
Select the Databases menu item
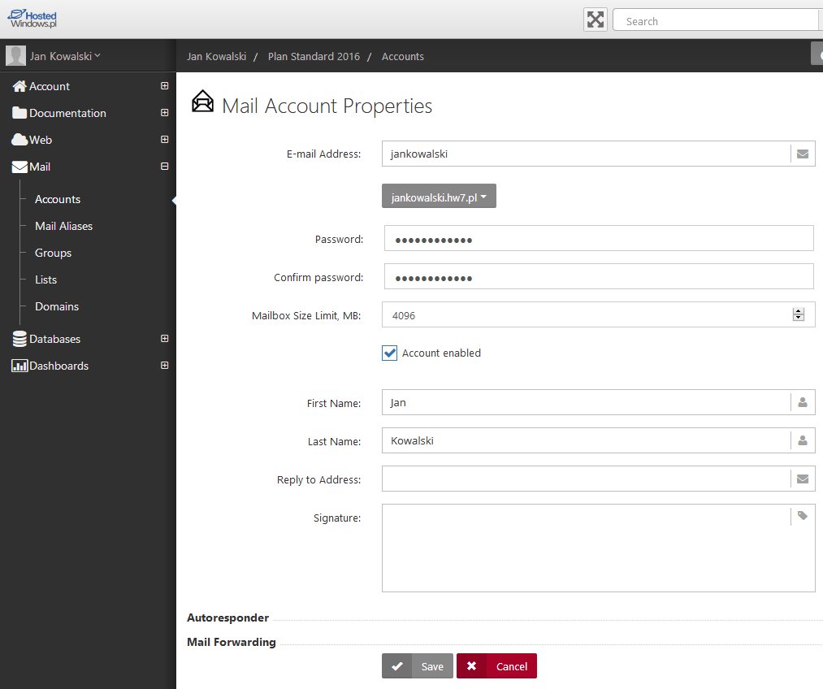54,339
